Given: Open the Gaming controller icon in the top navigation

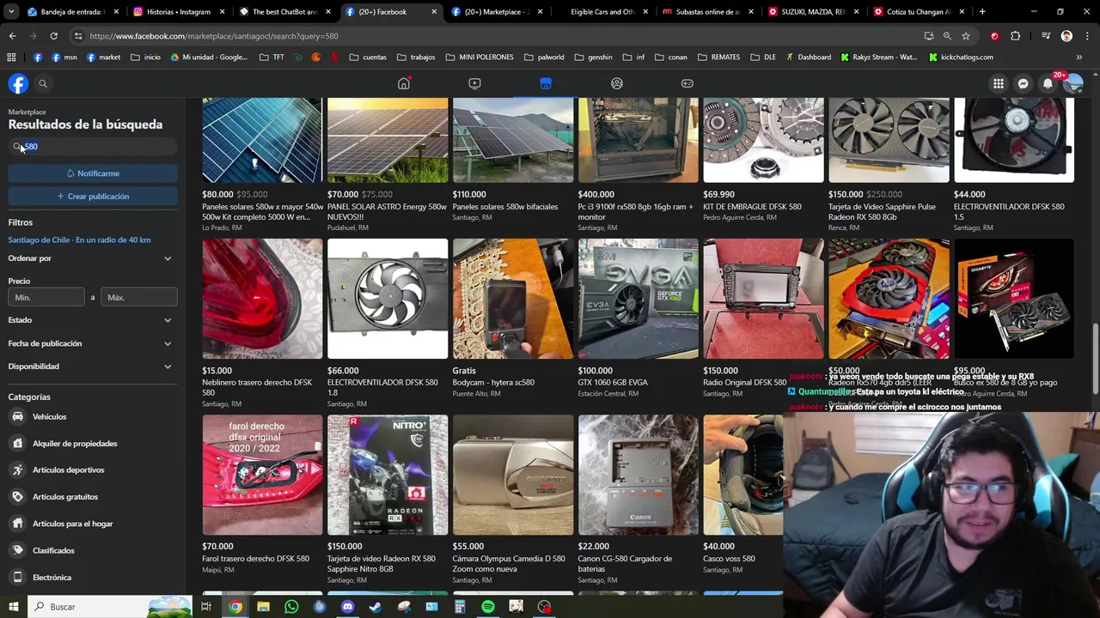Looking at the screenshot, I should click(687, 83).
